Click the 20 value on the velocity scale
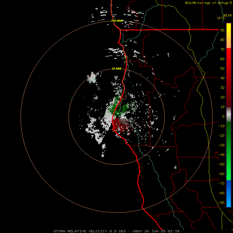Image resolution: width=233 pixels, height=233 pixels. pyautogui.click(x=222, y=97)
